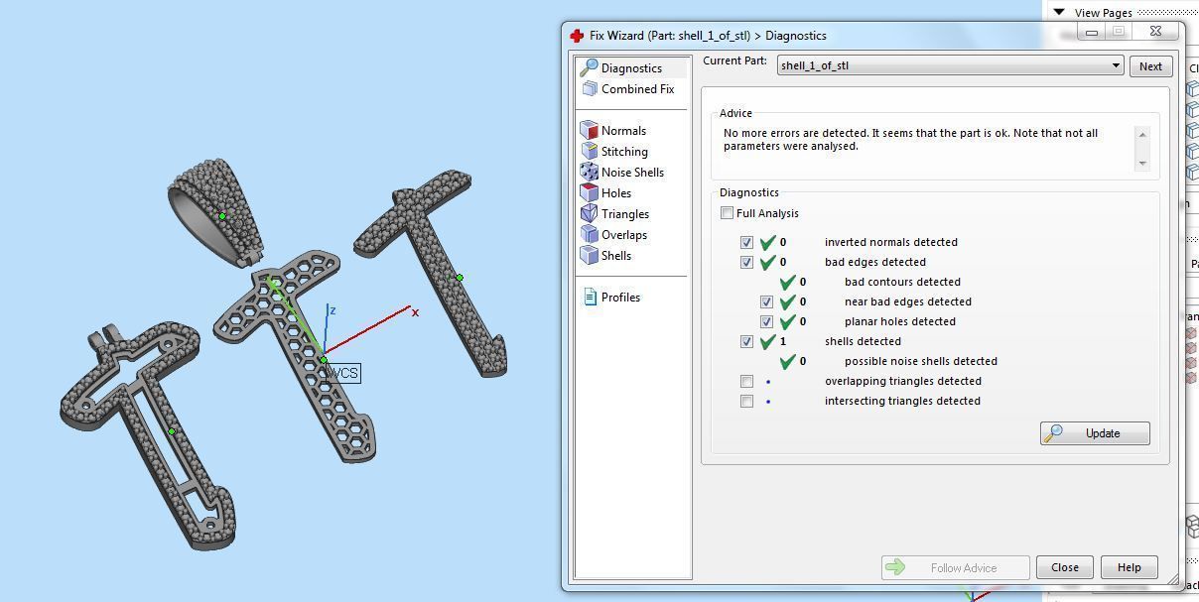Viewport: 1199px width, 602px height.
Task: Click the Profiles document icon
Action: [x=590, y=297]
